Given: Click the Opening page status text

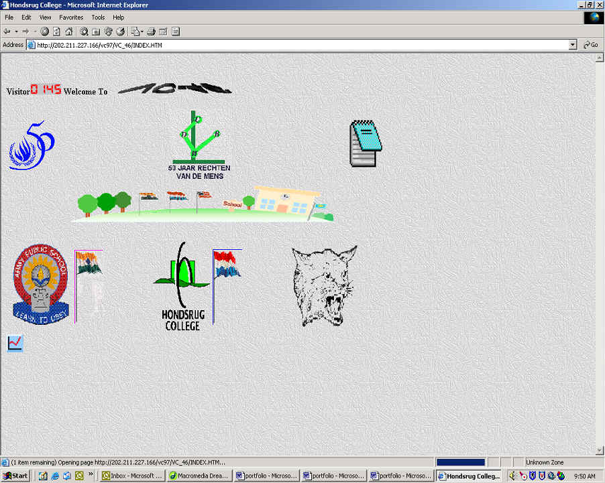Looking at the screenshot, I should [118, 462].
